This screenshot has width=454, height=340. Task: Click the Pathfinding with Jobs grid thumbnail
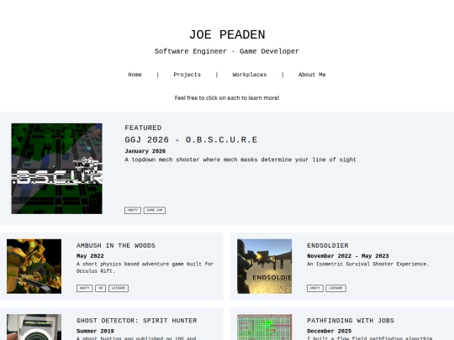click(x=264, y=327)
